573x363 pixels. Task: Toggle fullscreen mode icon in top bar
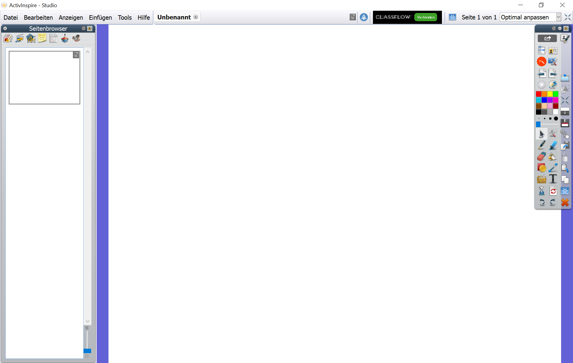(568, 17)
